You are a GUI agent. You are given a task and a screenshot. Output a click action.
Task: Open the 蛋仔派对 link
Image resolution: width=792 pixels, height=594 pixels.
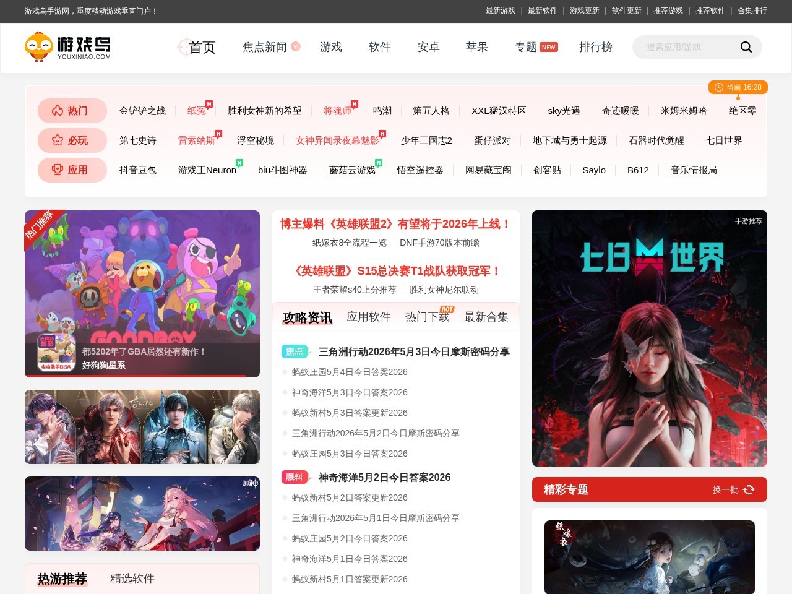493,140
